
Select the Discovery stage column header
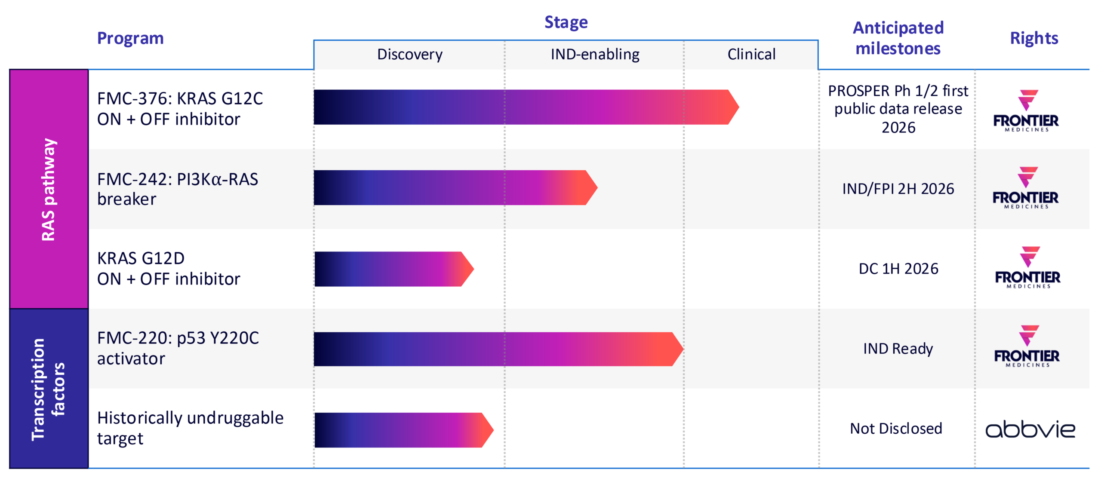(409, 55)
